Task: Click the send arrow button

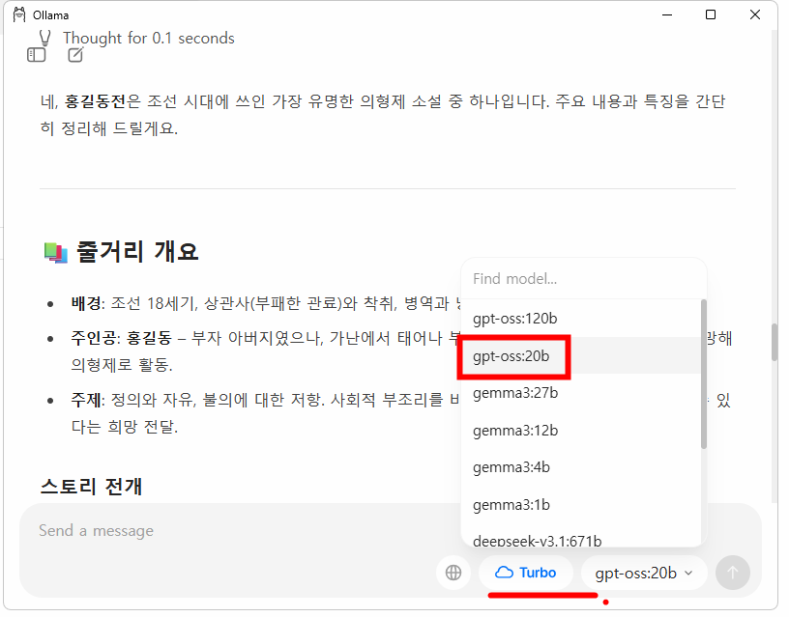Action: 733,573
